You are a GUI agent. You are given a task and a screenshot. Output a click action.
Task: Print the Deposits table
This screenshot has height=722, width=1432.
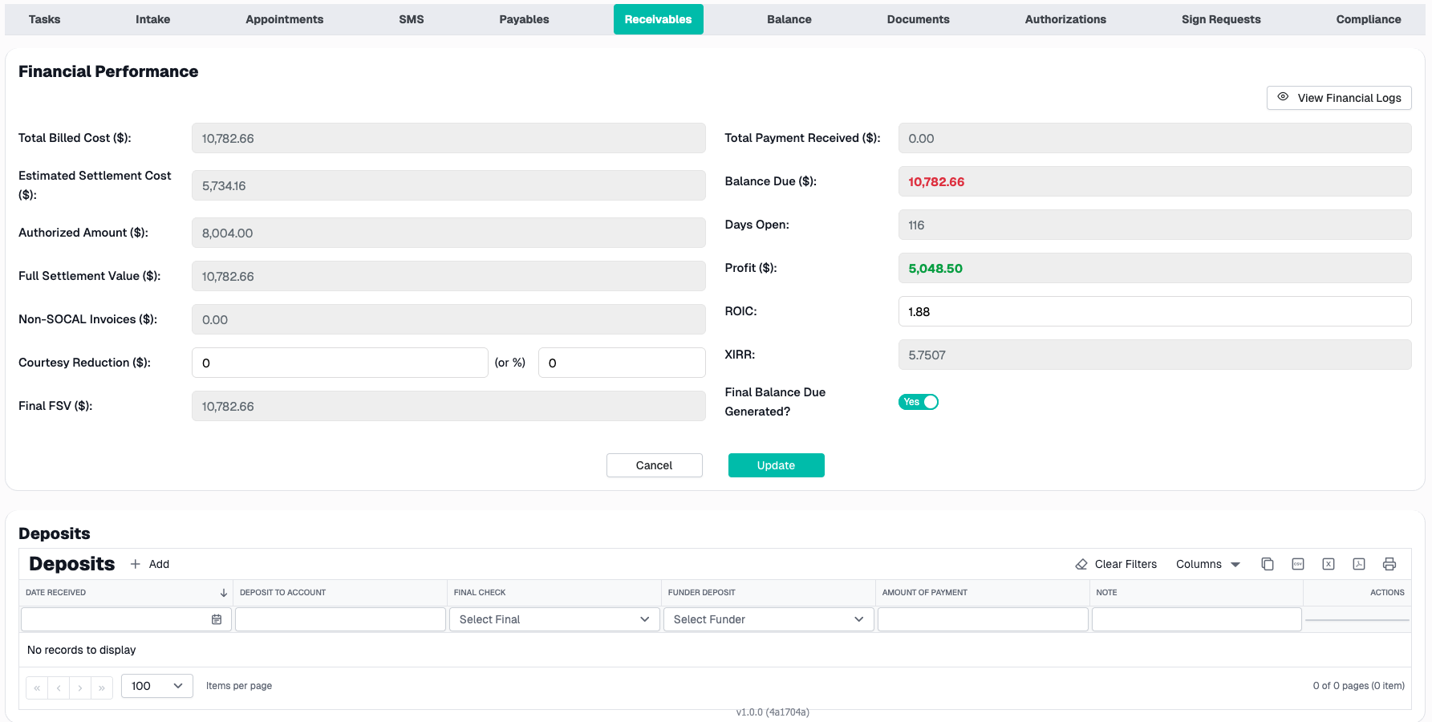[x=1389, y=564]
